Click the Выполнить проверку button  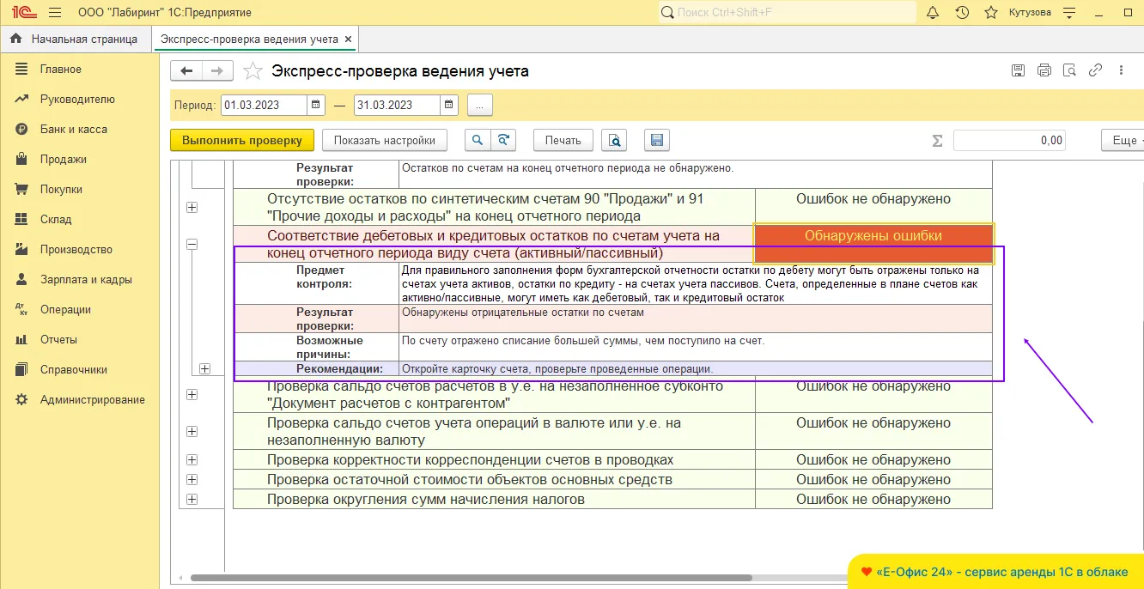[x=241, y=141]
